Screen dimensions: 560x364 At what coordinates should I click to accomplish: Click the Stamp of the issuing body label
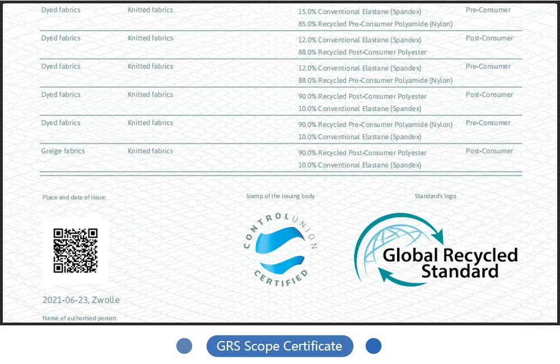[x=281, y=196]
